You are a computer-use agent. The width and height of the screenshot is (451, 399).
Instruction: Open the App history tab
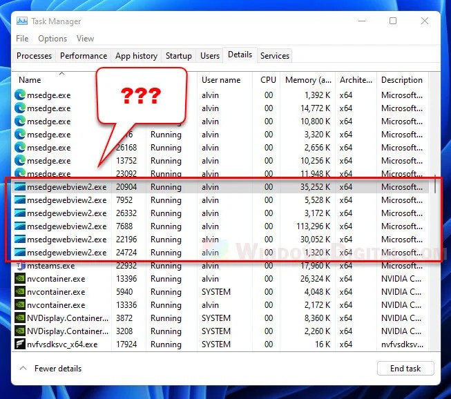136,56
